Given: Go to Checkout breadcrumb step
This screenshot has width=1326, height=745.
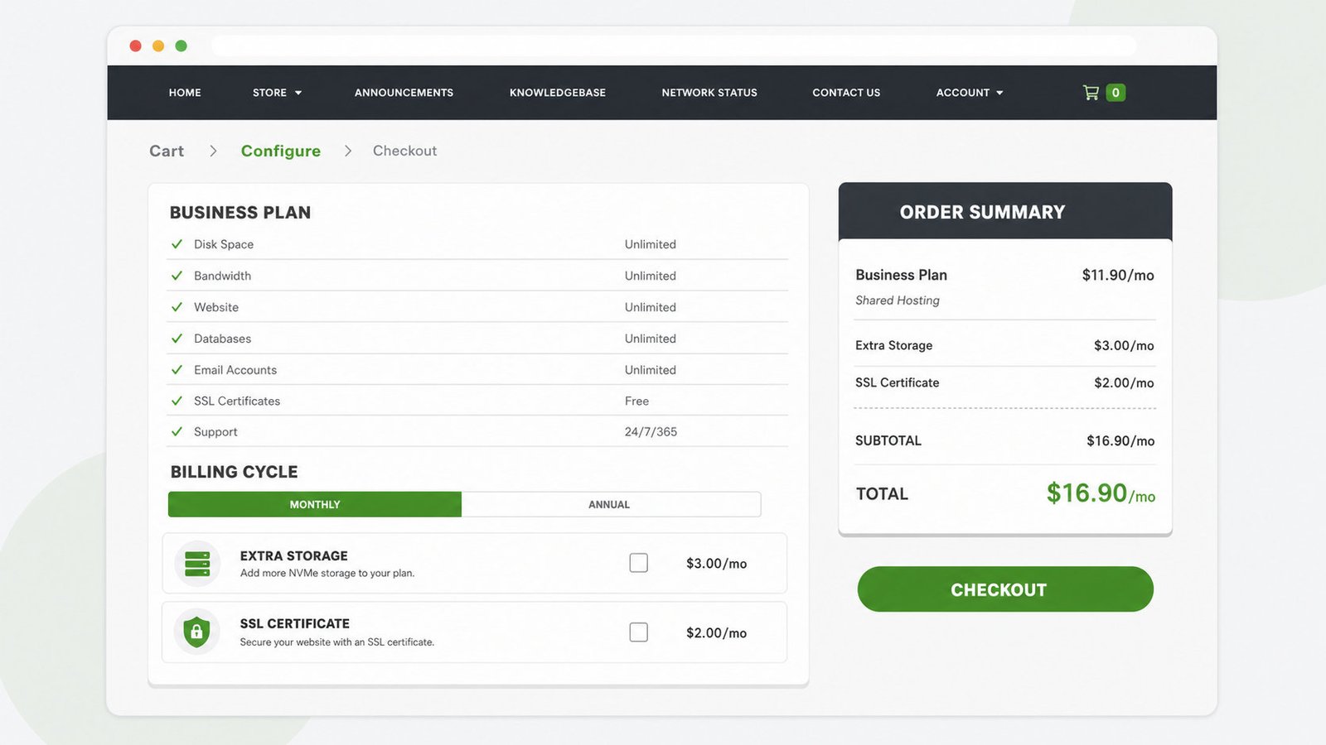Looking at the screenshot, I should click(404, 151).
